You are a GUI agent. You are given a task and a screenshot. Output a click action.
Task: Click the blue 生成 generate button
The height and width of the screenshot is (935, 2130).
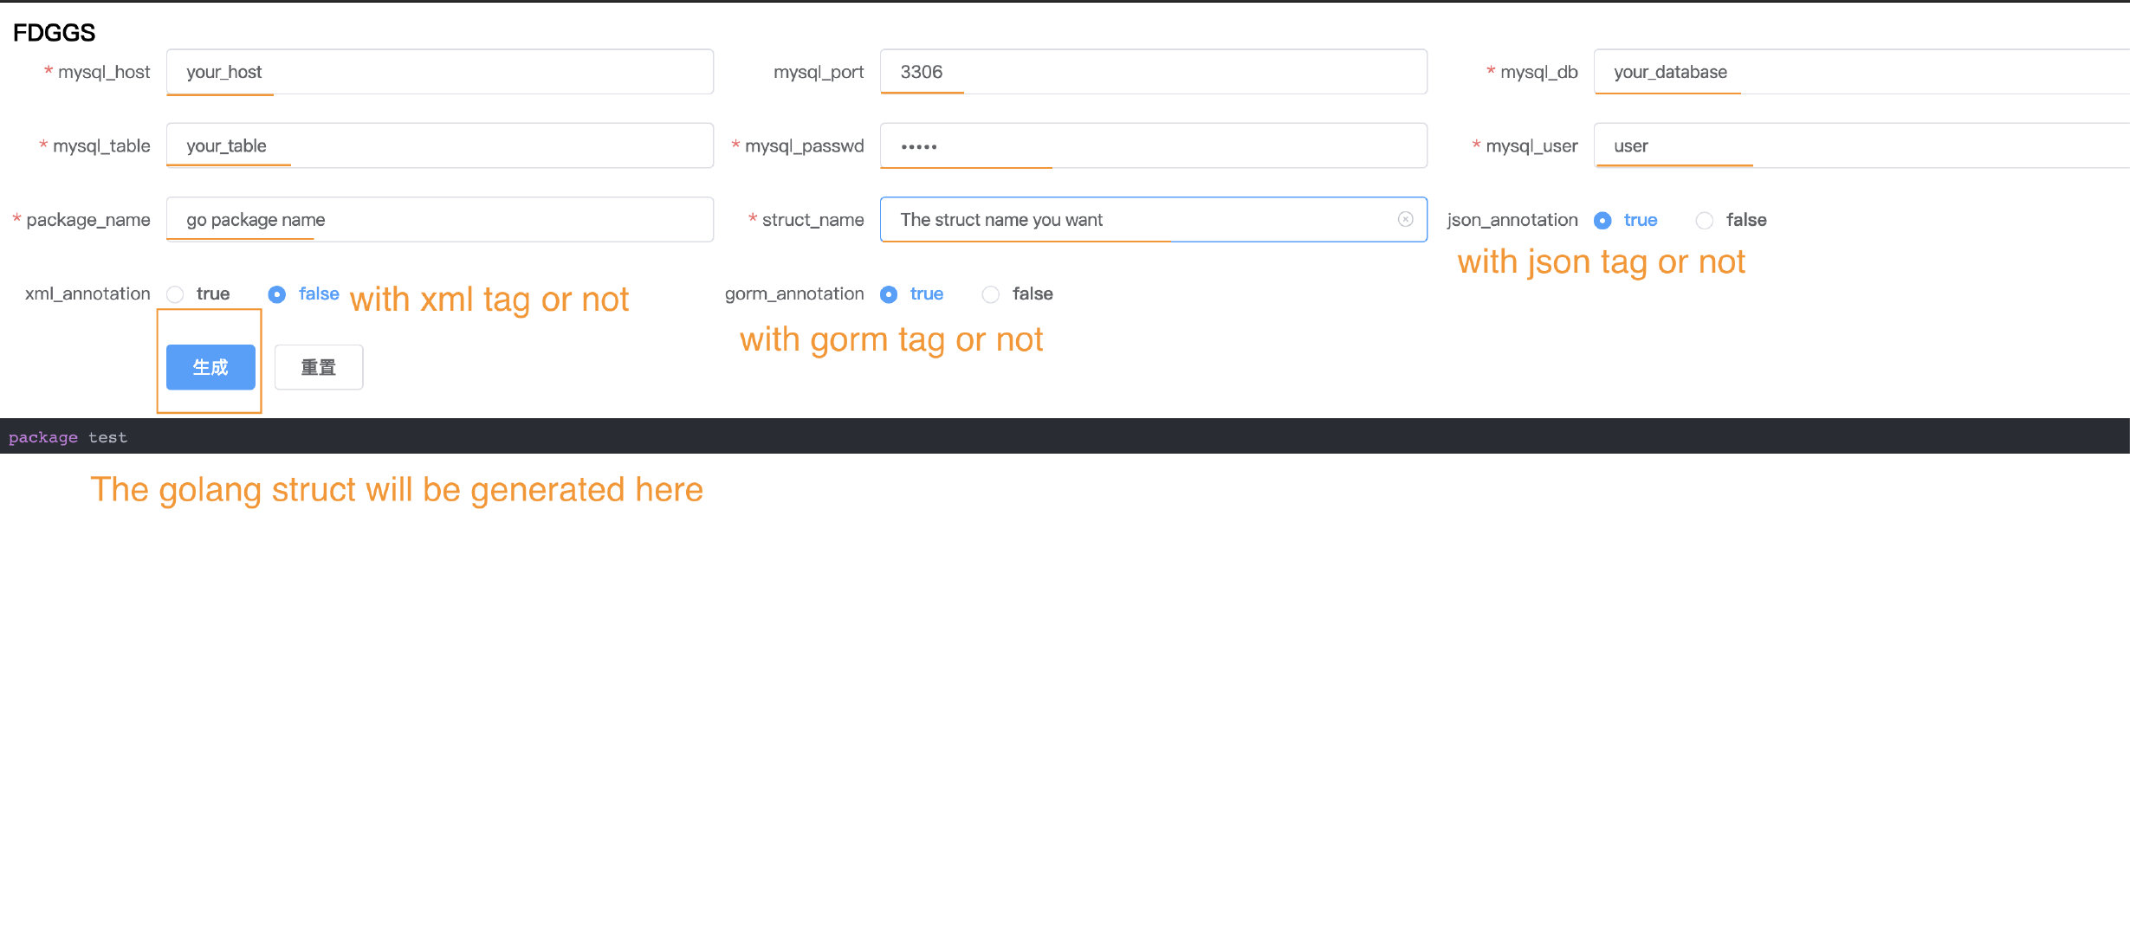click(x=210, y=367)
